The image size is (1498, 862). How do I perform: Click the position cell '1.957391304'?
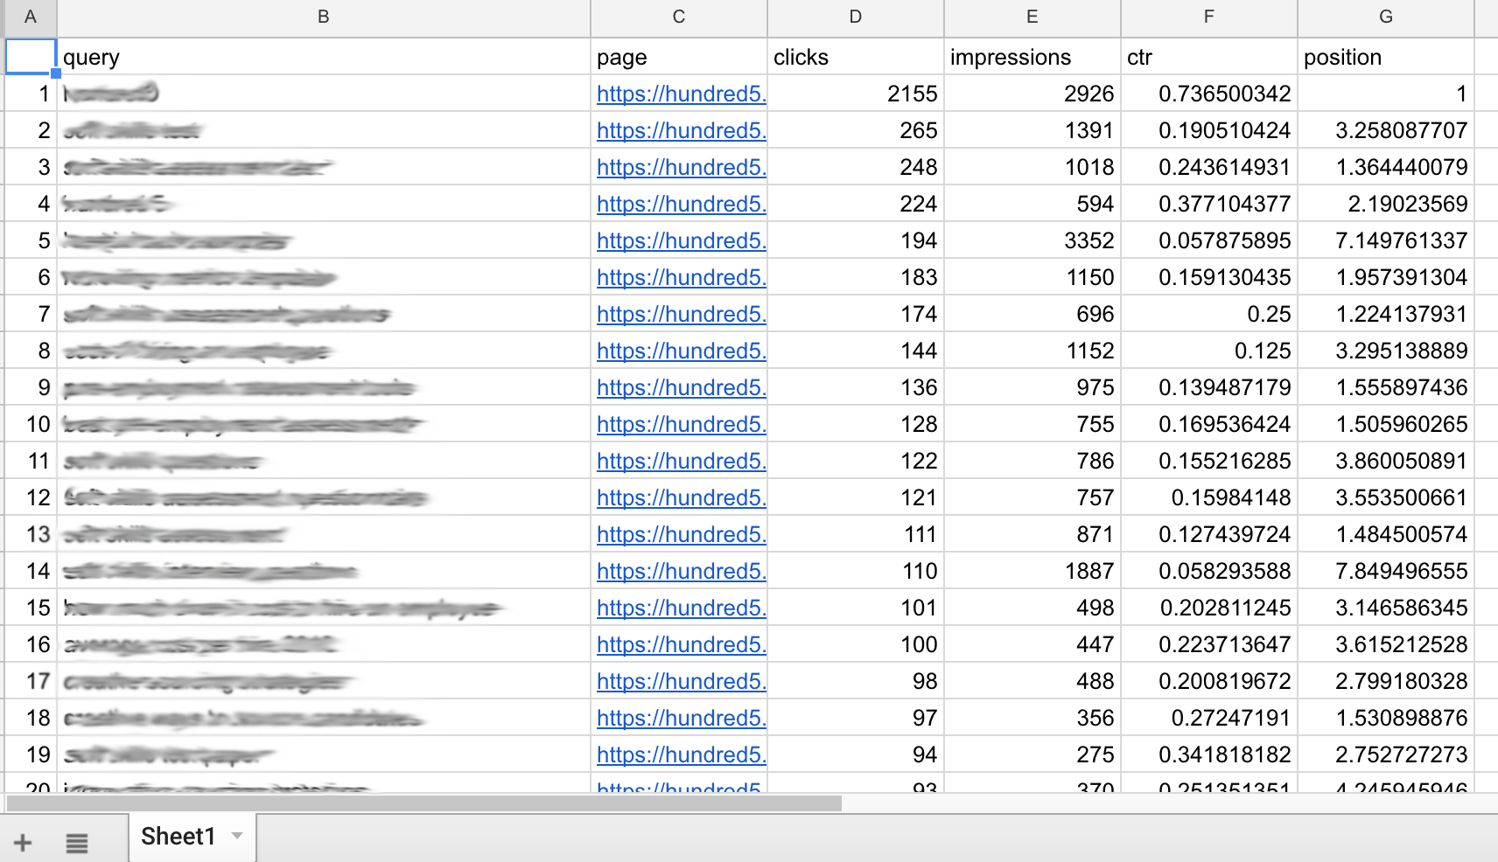click(x=1386, y=277)
